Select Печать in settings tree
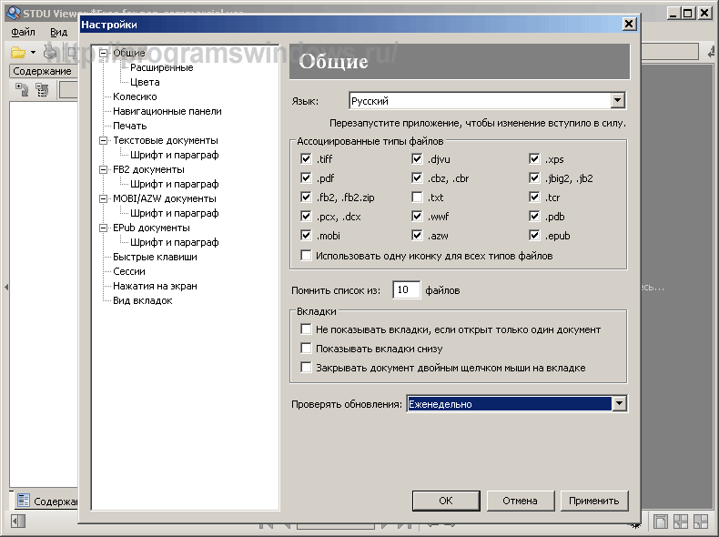The width and height of the screenshot is (719, 537). tap(130, 126)
